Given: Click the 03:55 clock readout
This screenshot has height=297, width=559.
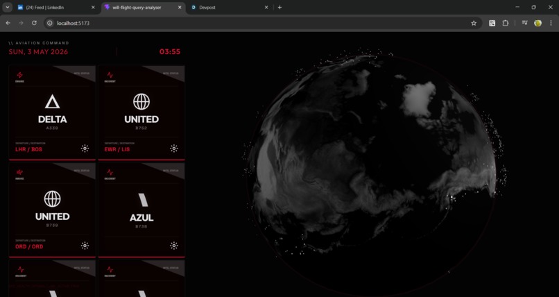Looking at the screenshot, I should (x=170, y=52).
